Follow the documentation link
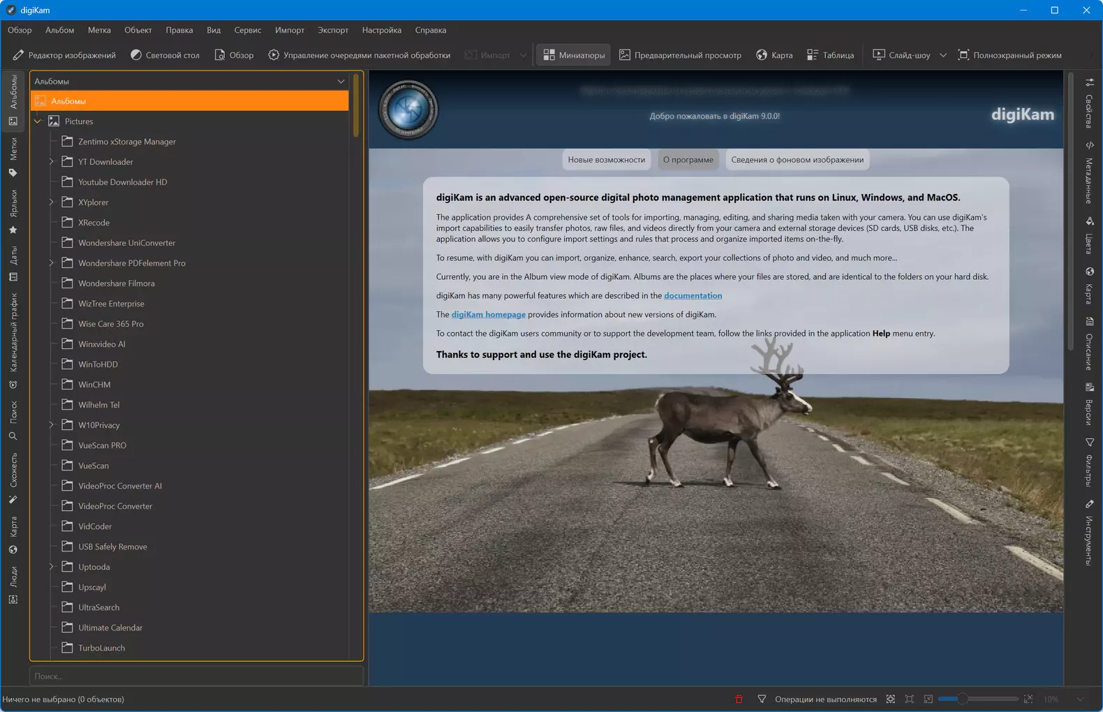This screenshot has height=712, width=1103. click(693, 296)
